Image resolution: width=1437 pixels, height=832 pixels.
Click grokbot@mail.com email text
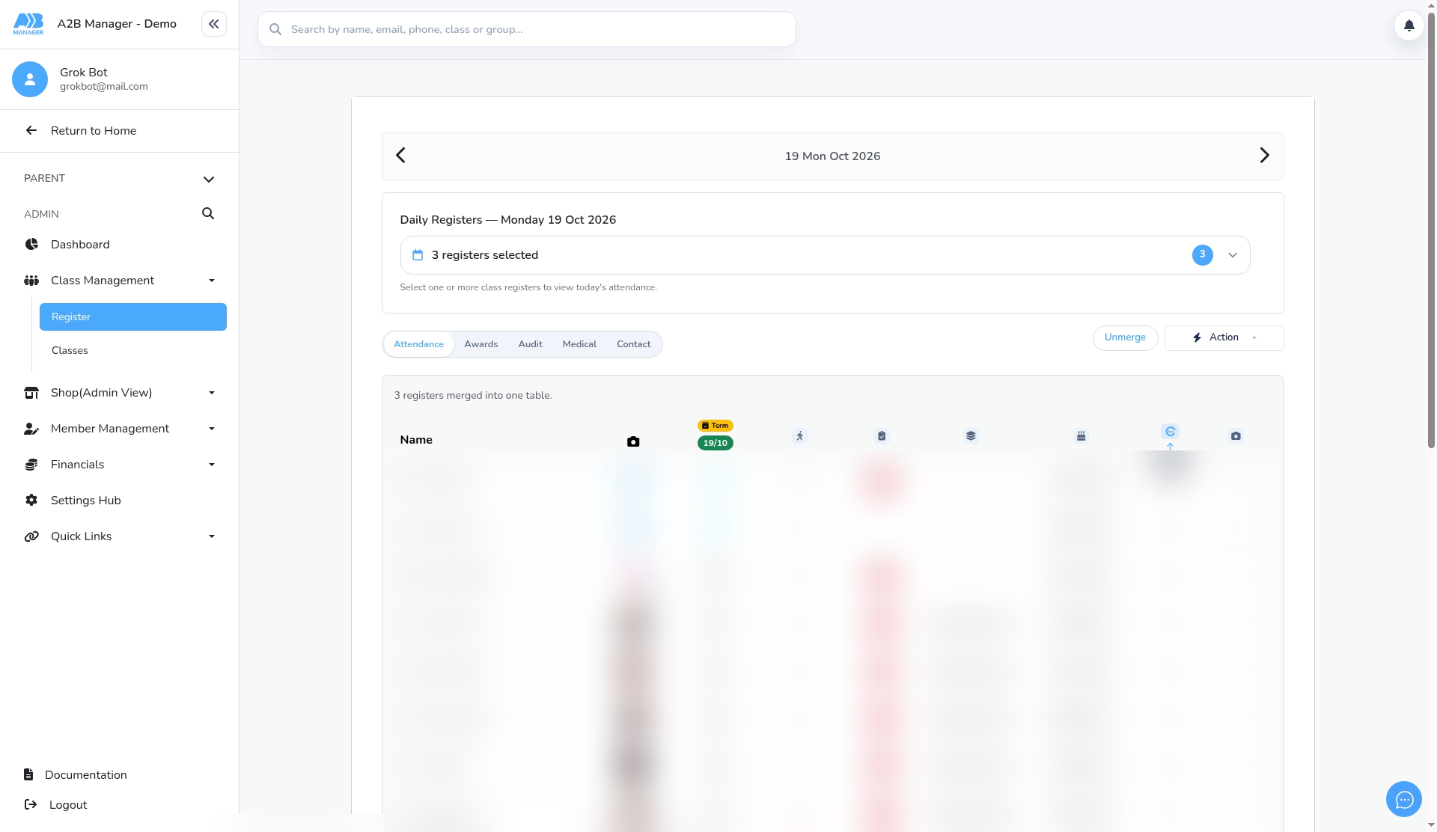[104, 87]
